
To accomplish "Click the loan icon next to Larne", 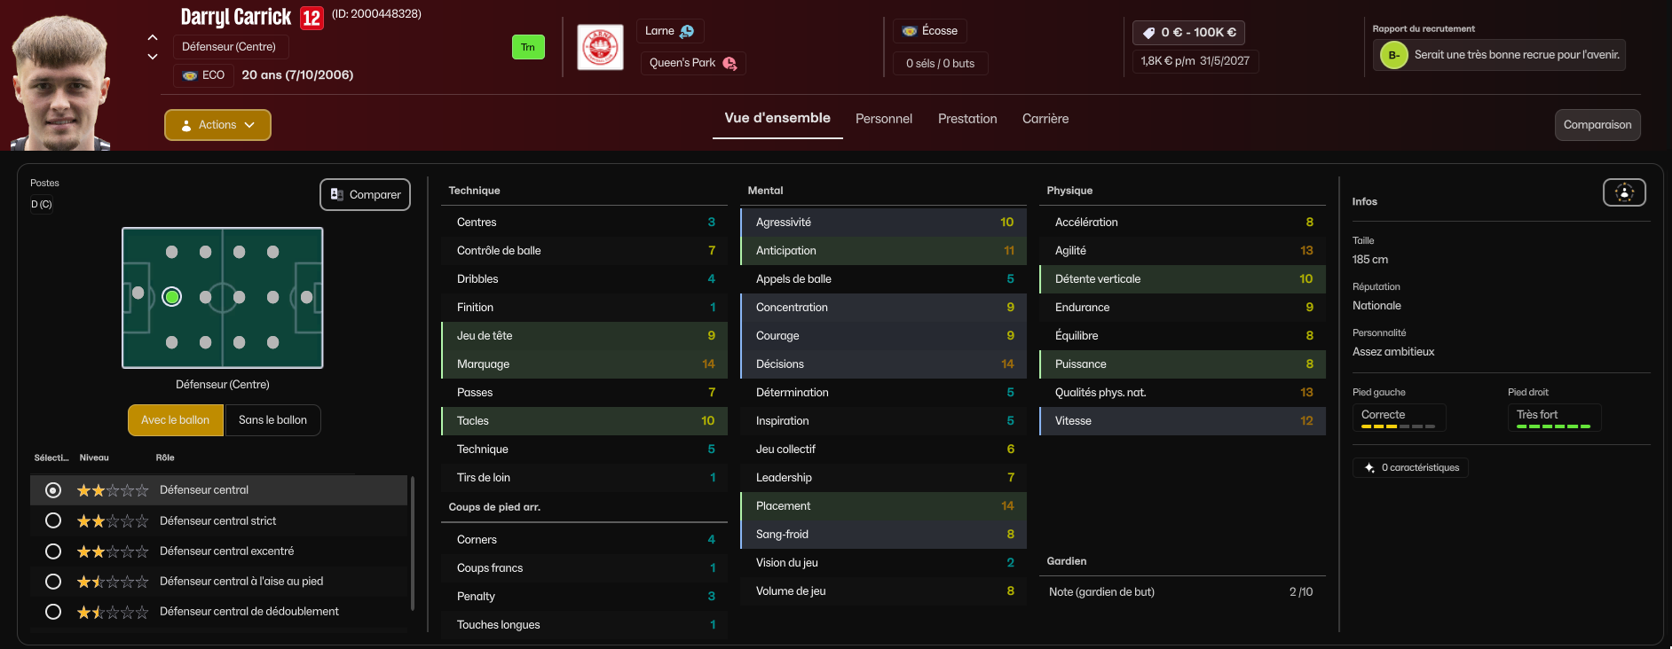I will click(x=687, y=31).
